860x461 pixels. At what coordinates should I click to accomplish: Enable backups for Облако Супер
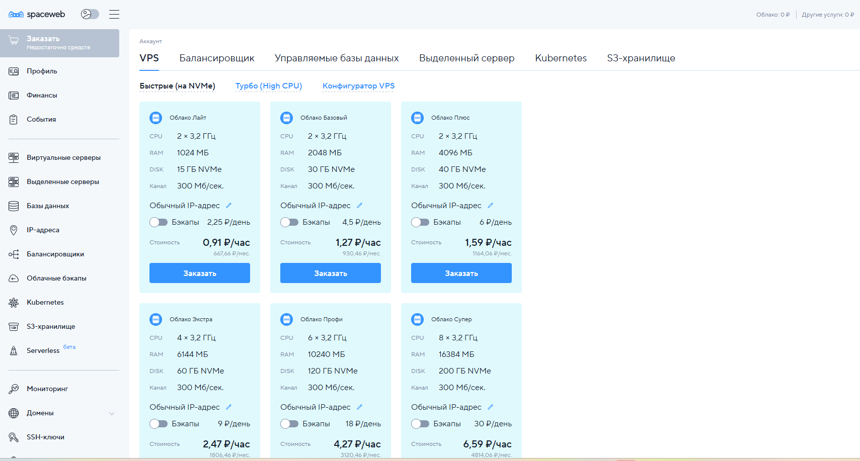420,424
